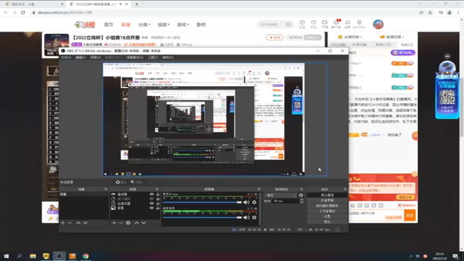Toggle lock on the first source in the sources list
Image resolution: width=464 pixels, height=261 pixels.
click(x=158, y=194)
